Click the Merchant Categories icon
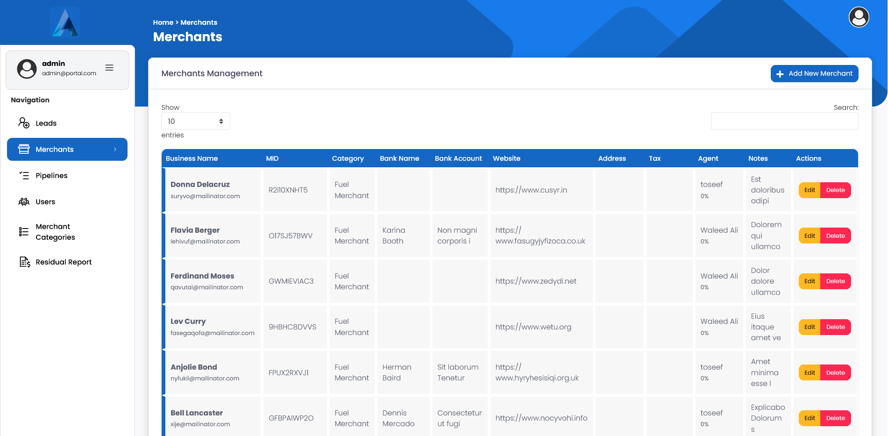The image size is (888, 436). point(24,232)
